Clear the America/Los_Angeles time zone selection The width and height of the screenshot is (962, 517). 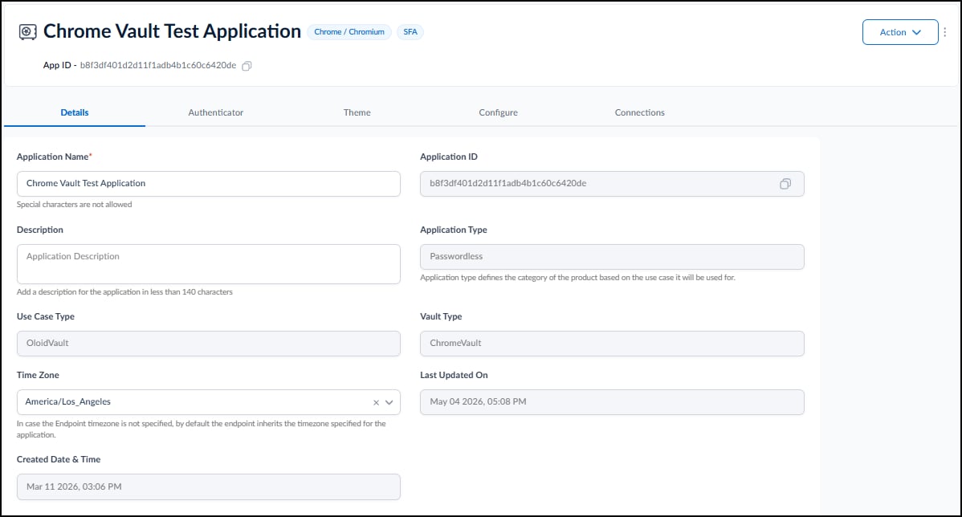click(376, 402)
